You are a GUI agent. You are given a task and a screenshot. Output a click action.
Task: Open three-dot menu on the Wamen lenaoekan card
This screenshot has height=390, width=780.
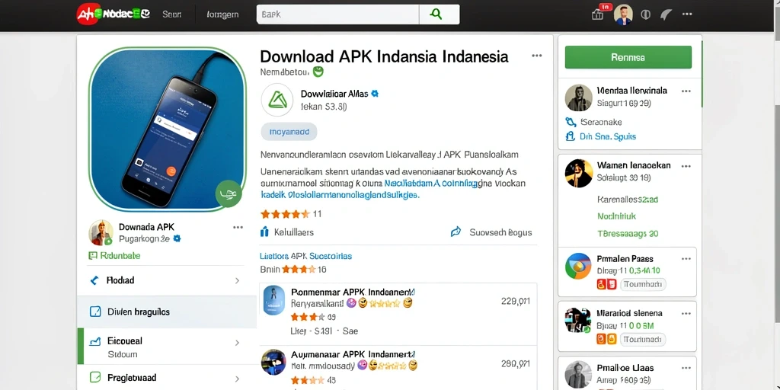pos(686,166)
